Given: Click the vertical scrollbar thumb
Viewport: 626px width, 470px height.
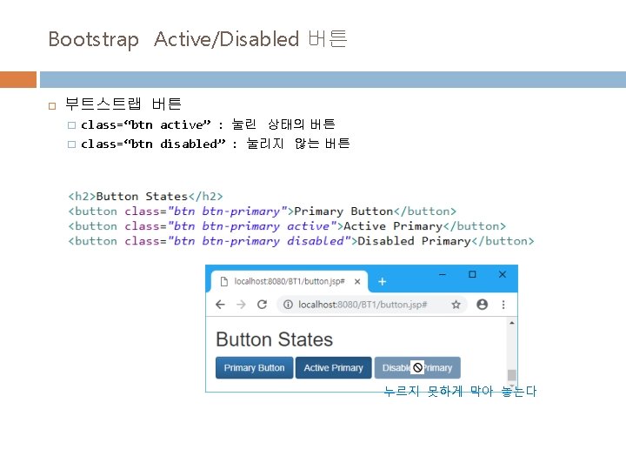Looking at the screenshot, I should coord(512,375).
